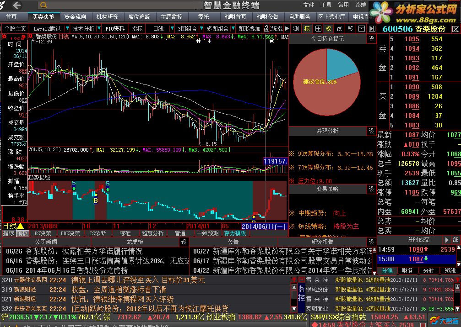Click the 公告 list scrollbar up arrow

pyautogui.click(x=374, y=251)
